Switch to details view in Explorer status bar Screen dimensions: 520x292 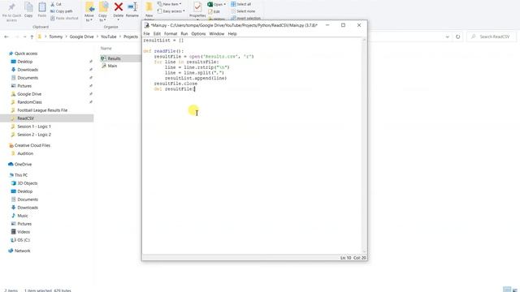click(x=507, y=290)
